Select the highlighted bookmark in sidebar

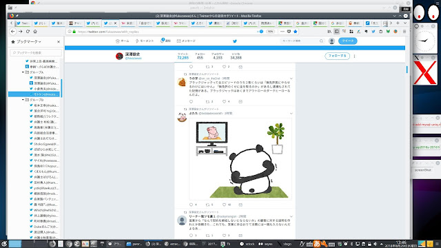pos(34,94)
